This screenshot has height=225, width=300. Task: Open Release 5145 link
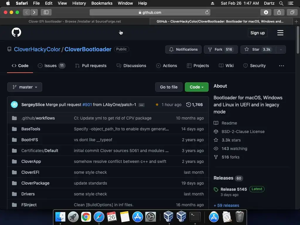tap(233, 189)
